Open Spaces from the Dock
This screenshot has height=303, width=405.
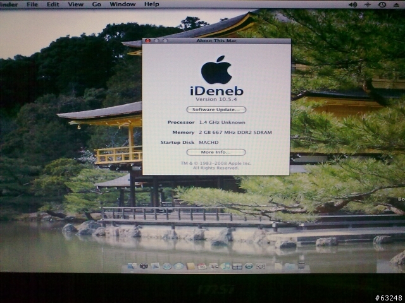pos(237,266)
